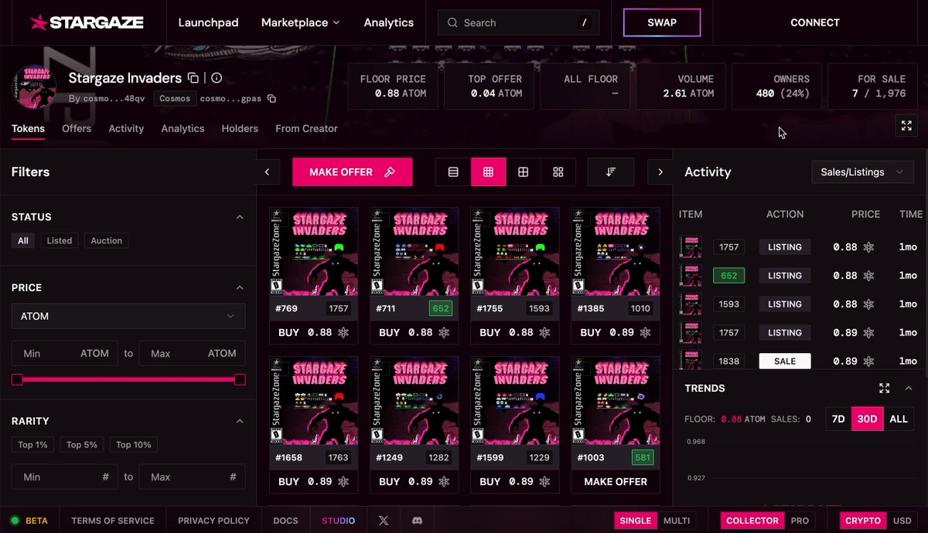Expand the Trends chart fullscreen
This screenshot has height=533, width=928.
click(885, 389)
